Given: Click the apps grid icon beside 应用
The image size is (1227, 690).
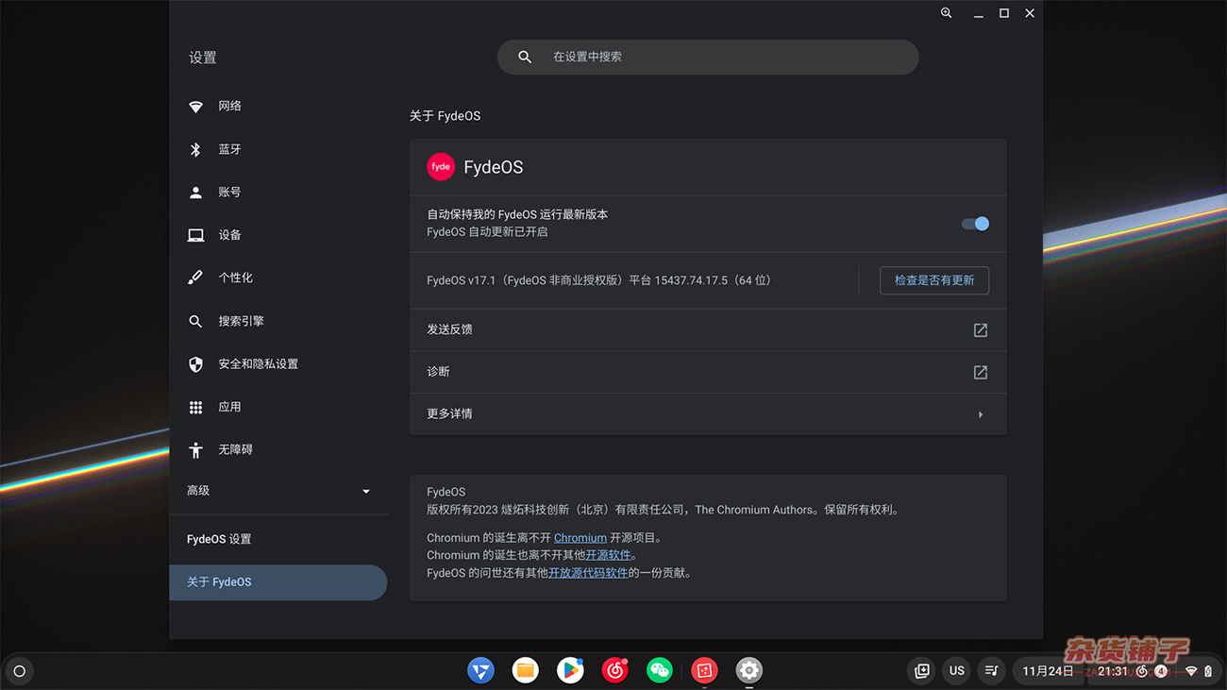Looking at the screenshot, I should point(195,407).
